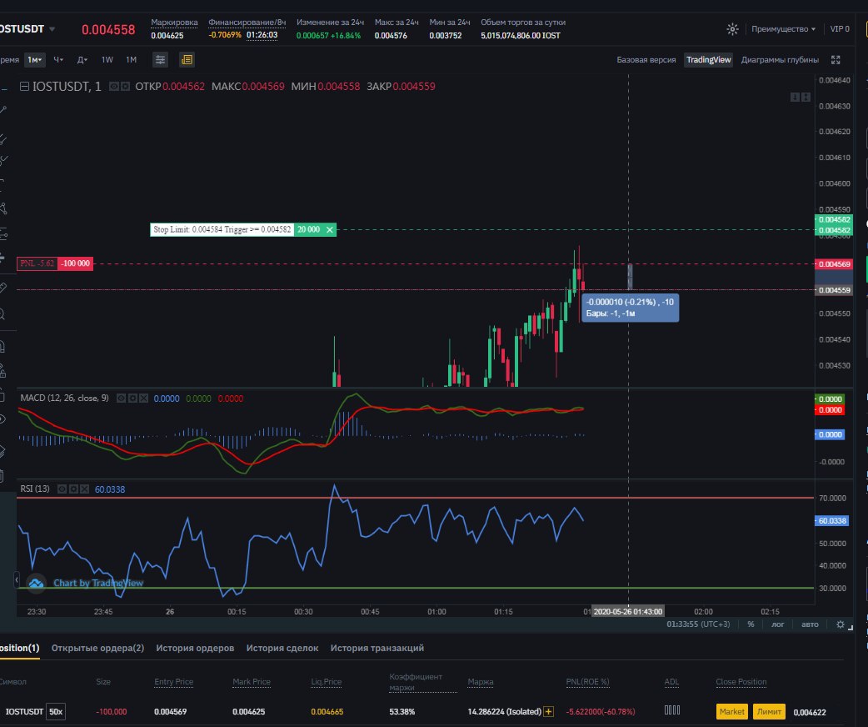The width and height of the screenshot is (868, 727).
Task: Open История сделок tab
Action: tap(282, 648)
